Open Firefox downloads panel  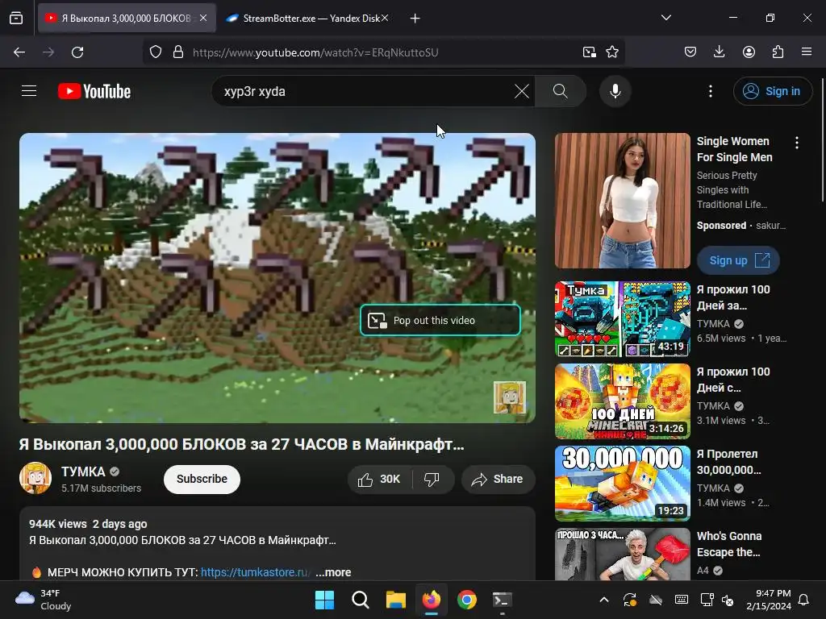(x=719, y=52)
